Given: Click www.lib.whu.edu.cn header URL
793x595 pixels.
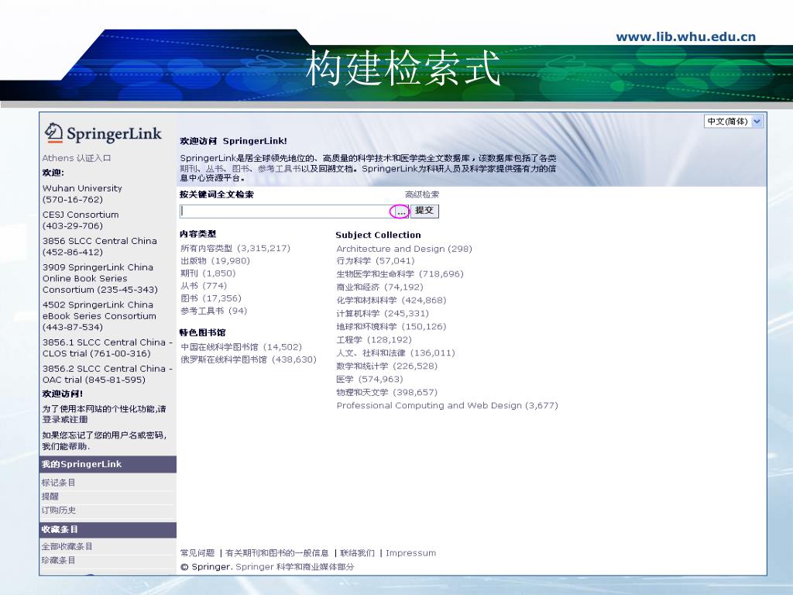Looking at the screenshot, I should click(686, 36).
